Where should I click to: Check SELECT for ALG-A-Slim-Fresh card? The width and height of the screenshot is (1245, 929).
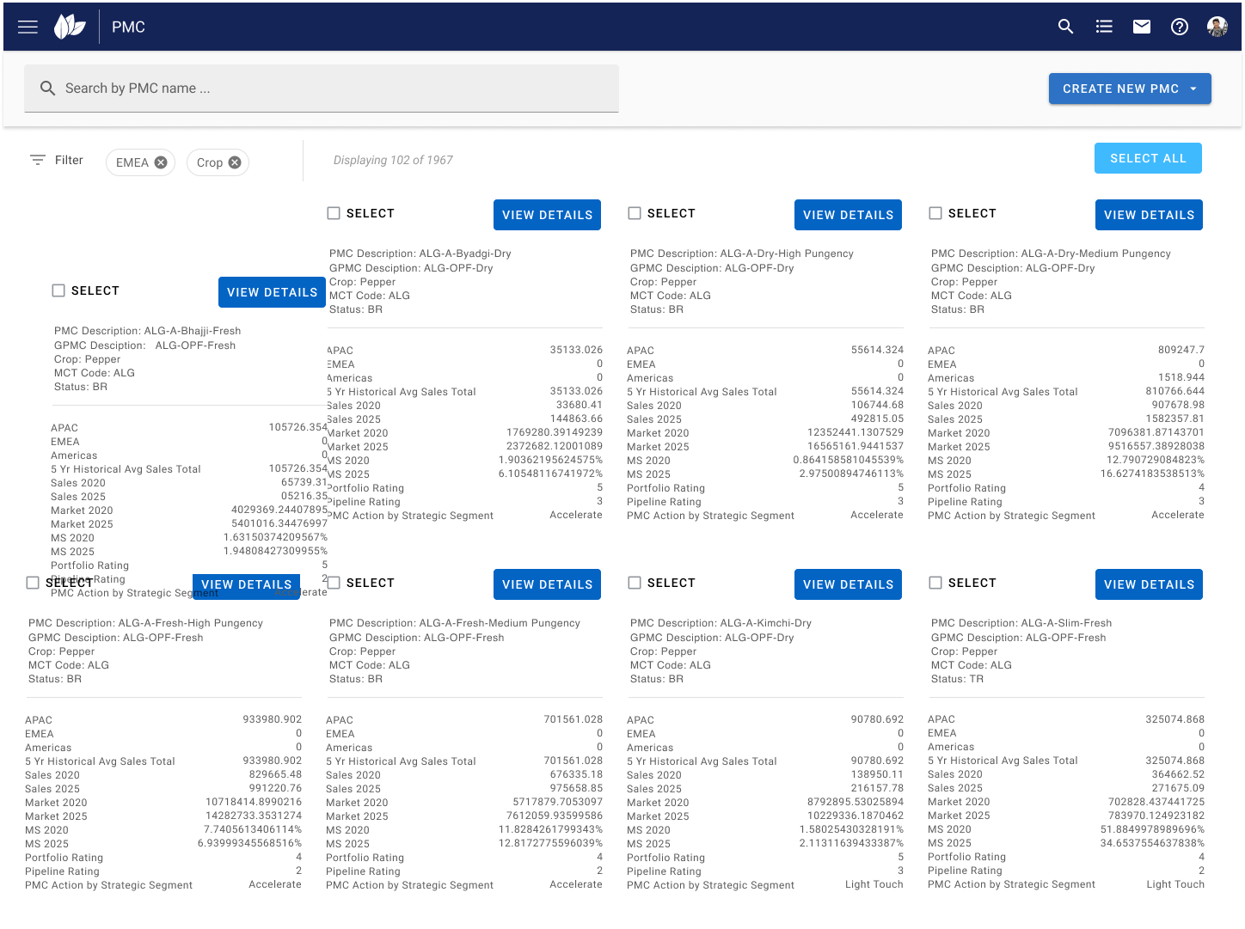[x=935, y=583]
